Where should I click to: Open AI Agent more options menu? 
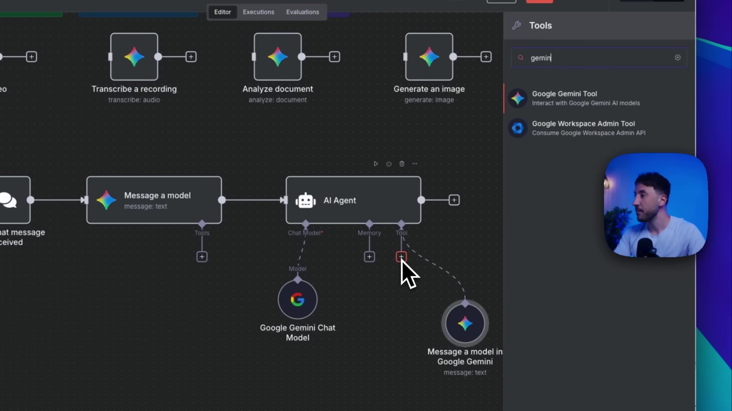pyautogui.click(x=415, y=164)
